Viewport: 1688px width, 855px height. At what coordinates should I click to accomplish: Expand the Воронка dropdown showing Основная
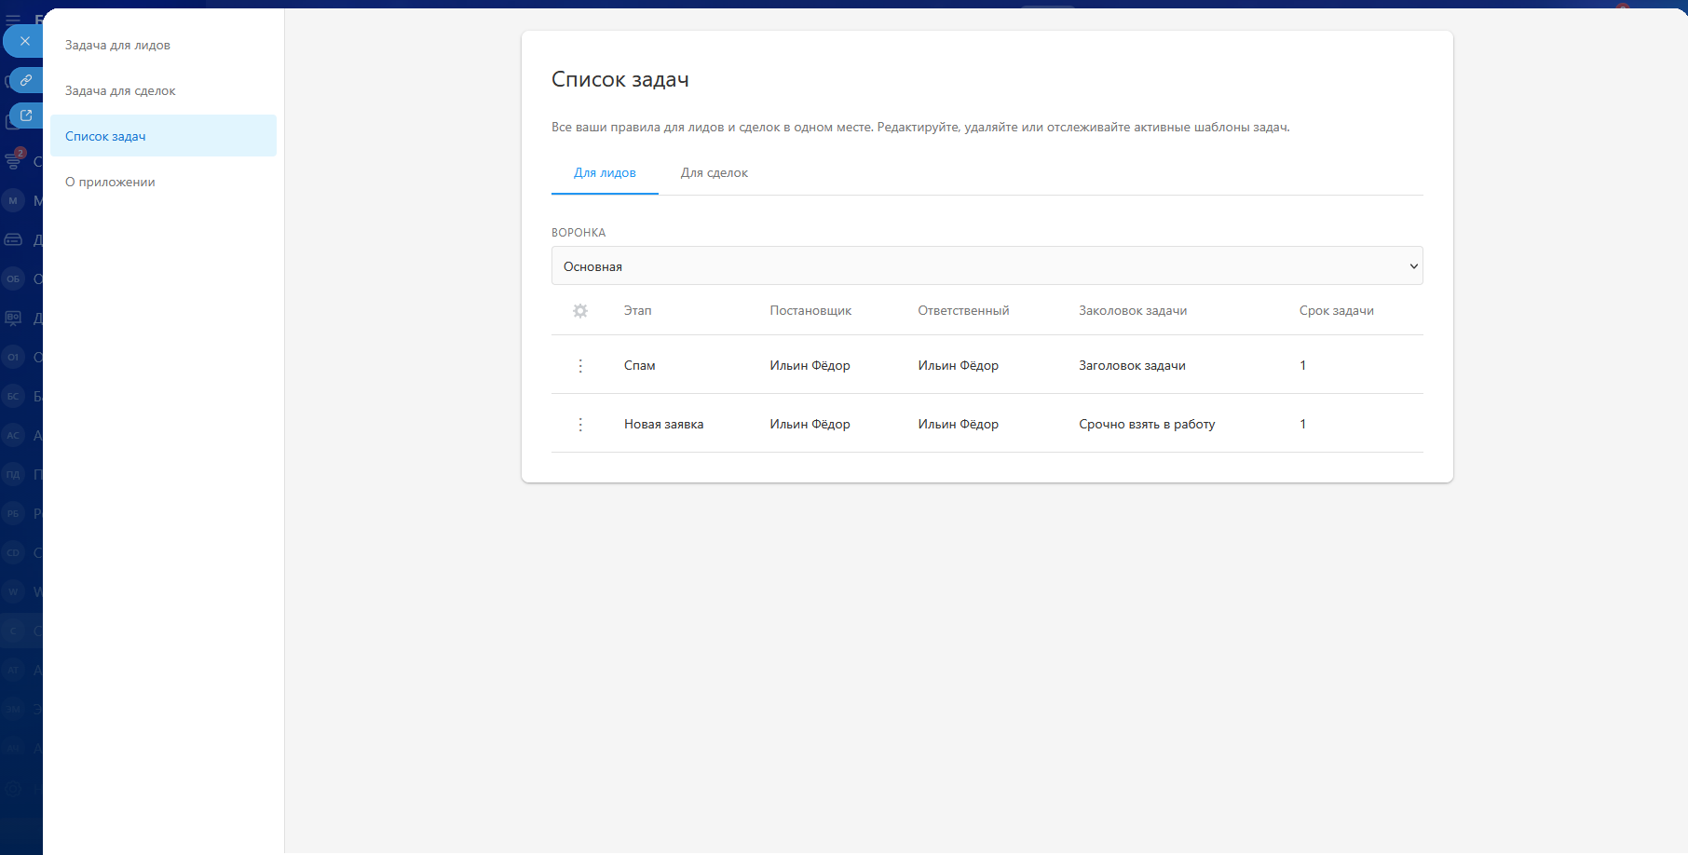(987, 266)
